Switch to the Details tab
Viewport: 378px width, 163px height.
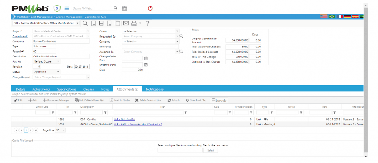tap(21, 89)
